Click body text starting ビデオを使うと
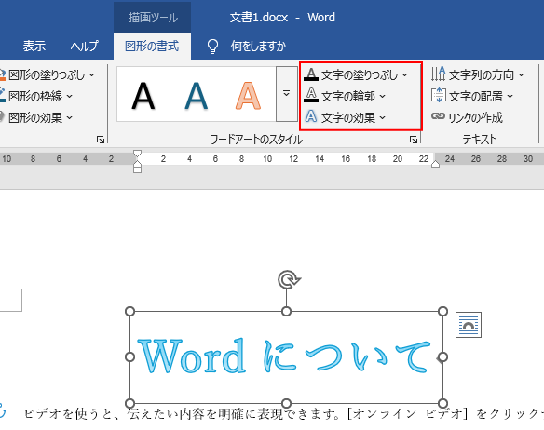 (283, 413)
